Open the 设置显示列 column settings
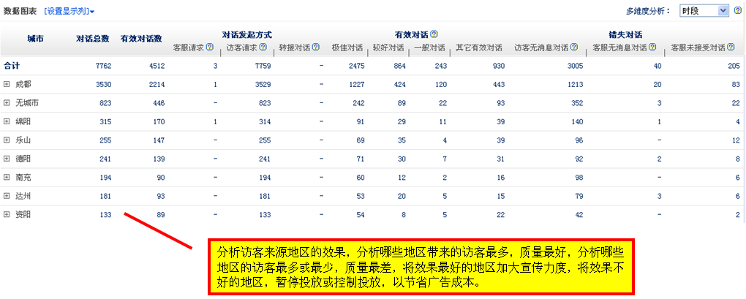 [69, 11]
